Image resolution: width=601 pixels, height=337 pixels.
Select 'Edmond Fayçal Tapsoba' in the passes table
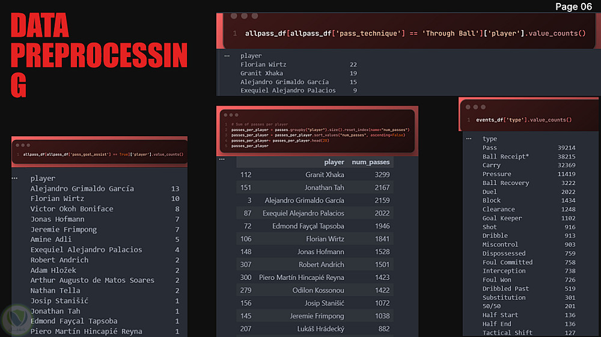point(308,226)
